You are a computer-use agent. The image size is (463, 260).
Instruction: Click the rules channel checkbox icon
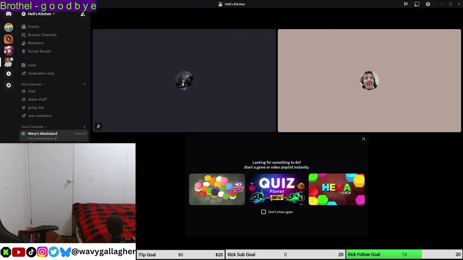click(24, 65)
